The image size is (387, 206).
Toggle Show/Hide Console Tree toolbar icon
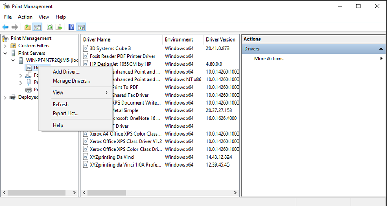(x=37, y=27)
